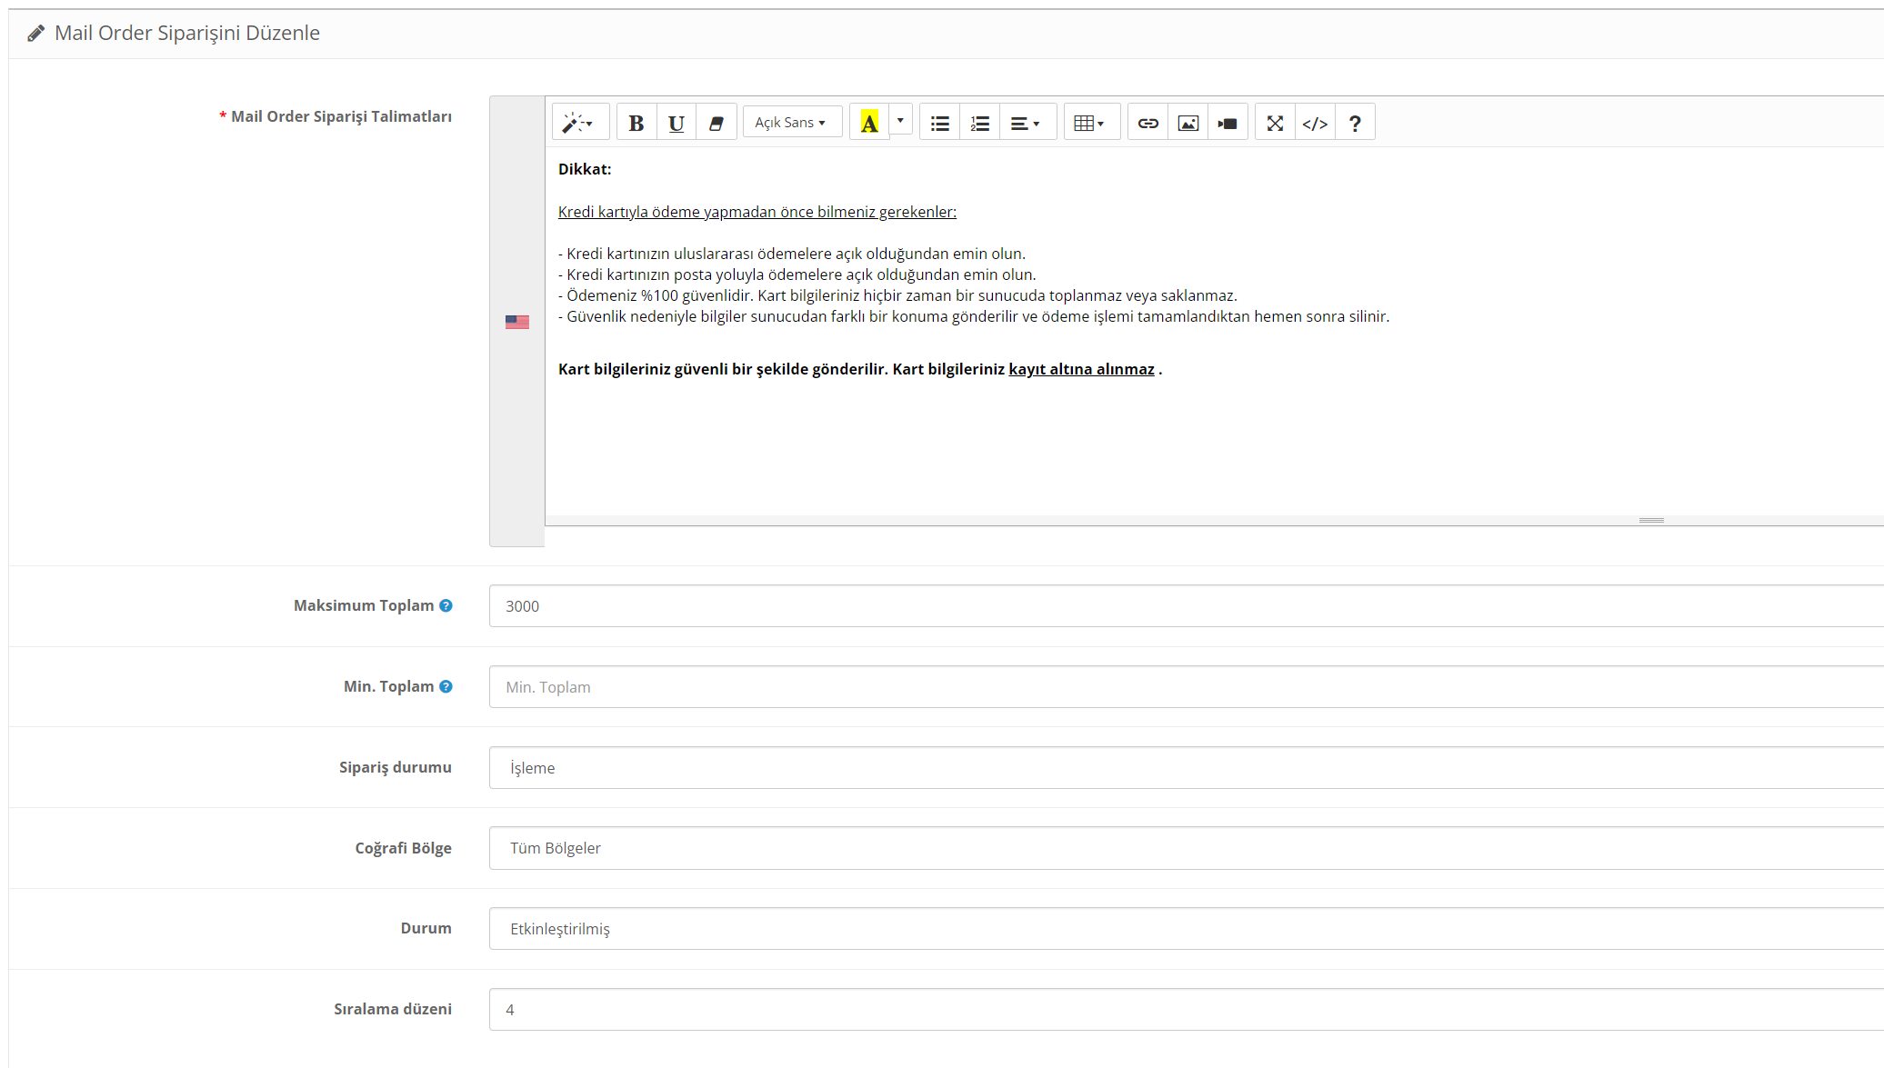Open the Sipariş durumu select box
This screenshot has height=1068, width=1884.
[1182, 768]
